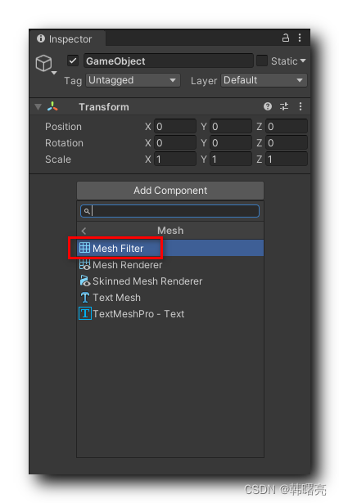Image resolution: width=339 pixels, height=503 pixels.
Task: Click the Skinned Mesh Renderer icon
Action: (x=85, y=281)
